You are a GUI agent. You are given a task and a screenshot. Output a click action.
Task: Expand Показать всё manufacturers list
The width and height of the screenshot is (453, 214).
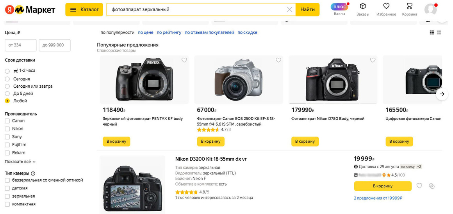click(20, 162)
